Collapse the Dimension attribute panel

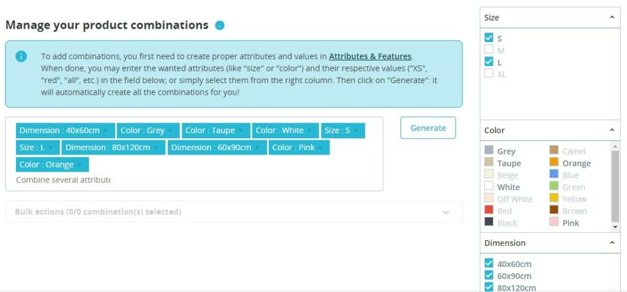(x=612, y=243)
